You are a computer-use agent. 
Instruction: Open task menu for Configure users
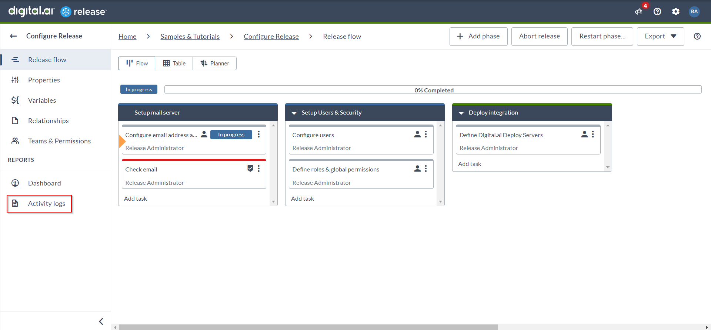click(x=426, y=135)
